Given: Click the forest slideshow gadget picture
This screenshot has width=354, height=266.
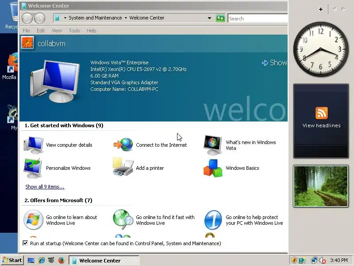Looking at the screenshot, I should point(321,186).
